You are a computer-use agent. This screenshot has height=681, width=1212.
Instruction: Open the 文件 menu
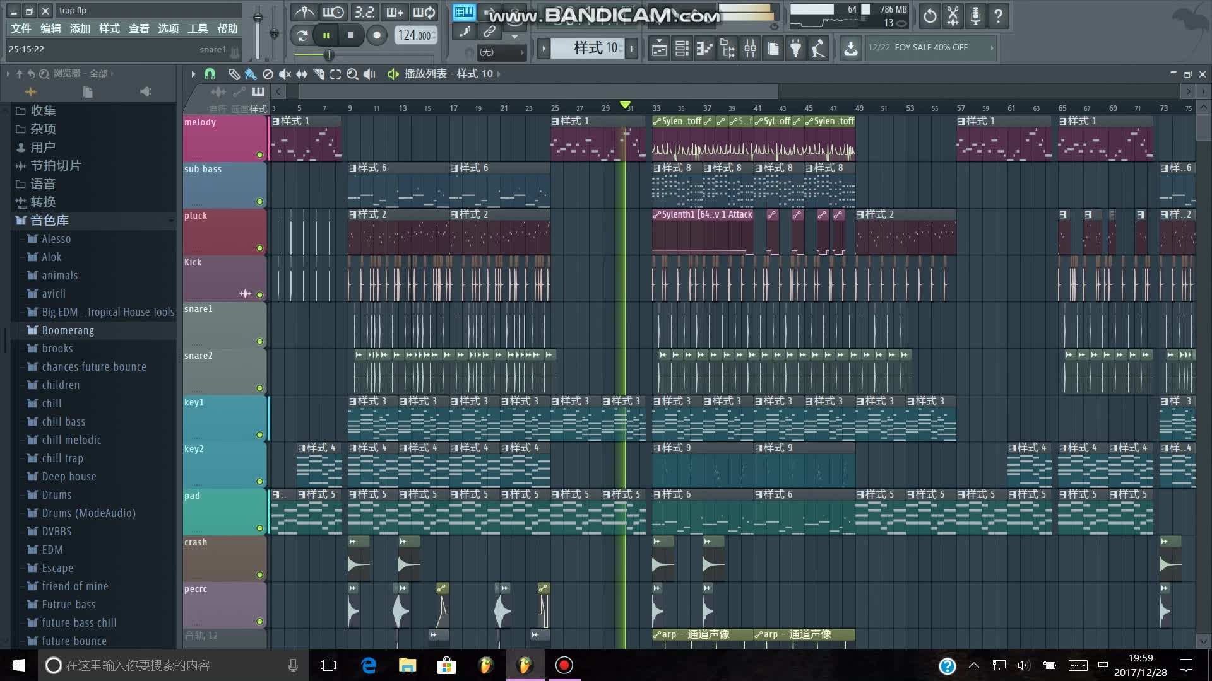[x=21, y=28]
